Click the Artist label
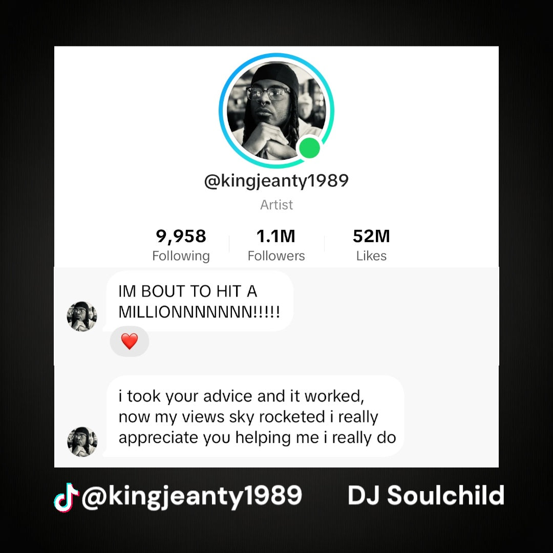Viewport: 553px width, 553px height. [276, 205]
